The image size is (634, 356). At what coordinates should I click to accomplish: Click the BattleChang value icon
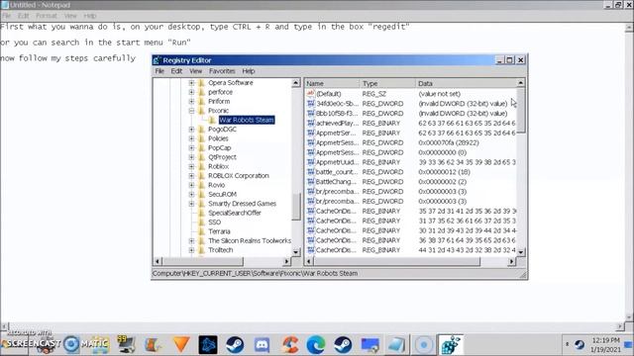coord(310,182)
